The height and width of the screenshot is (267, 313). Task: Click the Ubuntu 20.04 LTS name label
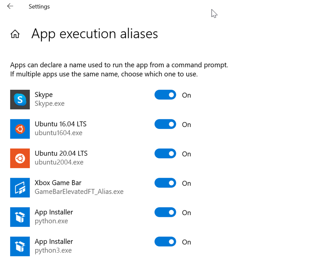[x=61, y=153]
